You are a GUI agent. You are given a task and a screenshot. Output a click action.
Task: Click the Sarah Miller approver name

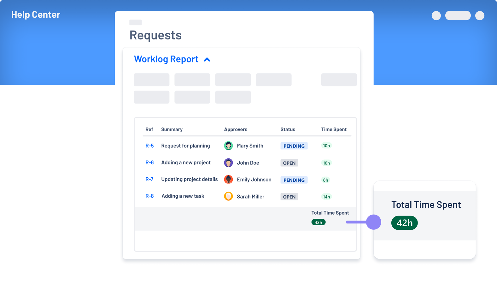pyautogui.click(x=251, y=197)
